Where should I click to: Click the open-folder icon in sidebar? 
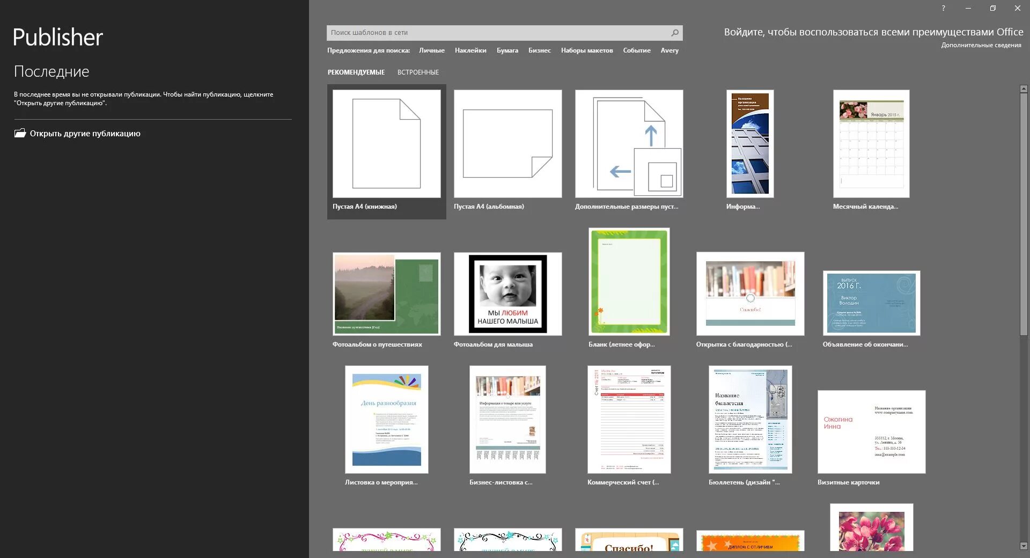[x=20, y=133]
